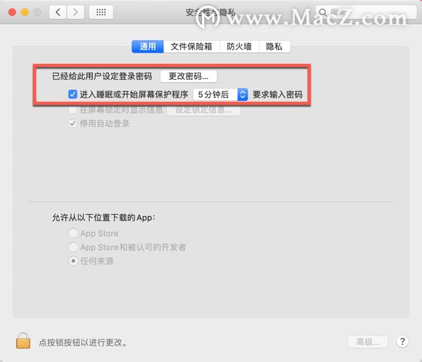422x362 pixels.
Task: Go forward with the right chevron button
Action: pyautogui.click(x=75, y=12)
